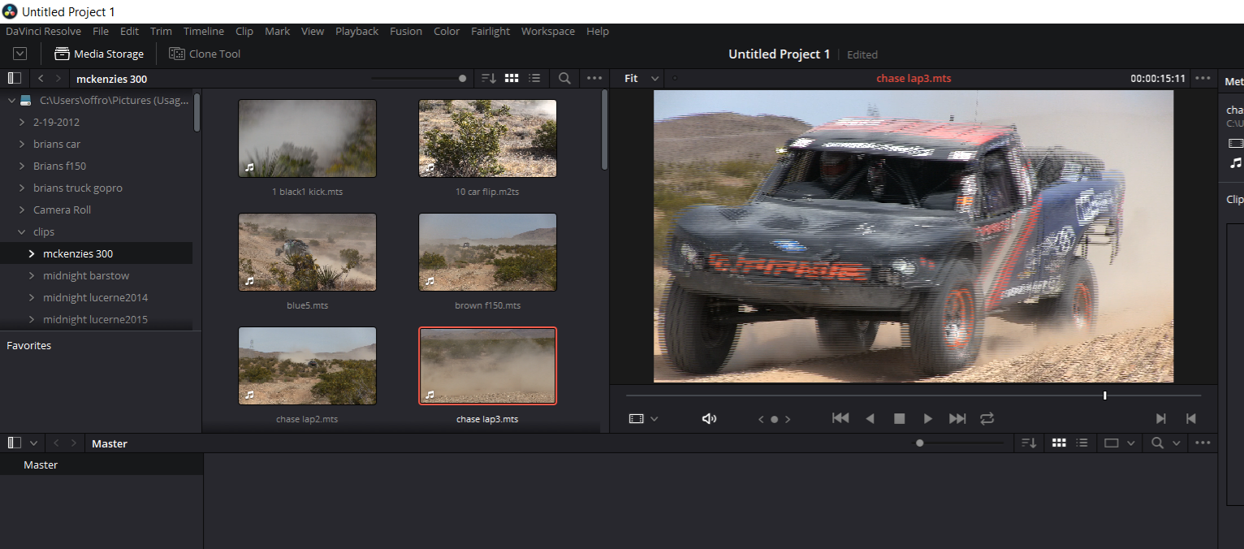
Task: Jump to first frame of clip
Action: tap(840, 418)
